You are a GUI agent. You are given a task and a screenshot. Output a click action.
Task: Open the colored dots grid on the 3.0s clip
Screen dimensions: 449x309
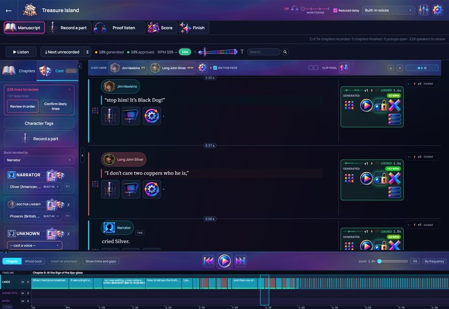coord(349,179)
